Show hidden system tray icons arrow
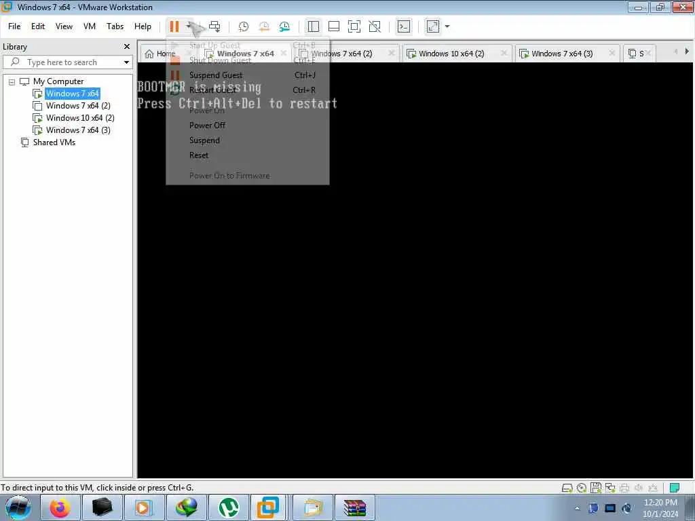Screen dimensions: 695x521 577,509
